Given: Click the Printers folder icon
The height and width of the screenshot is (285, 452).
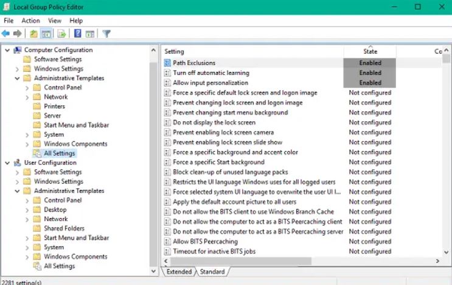Looking at the screenshot, I should [x=37, y=107].
